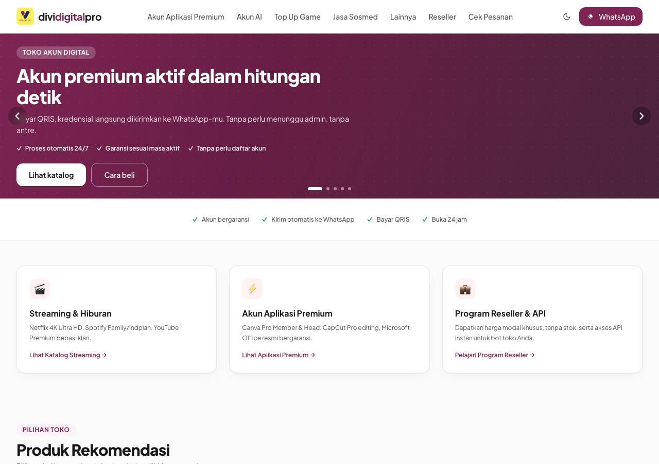Click the Akun Aplikasi Premium card title
The width and height of the screenshot is (659, 464).
pyautogui.click(x=287, y=313)
